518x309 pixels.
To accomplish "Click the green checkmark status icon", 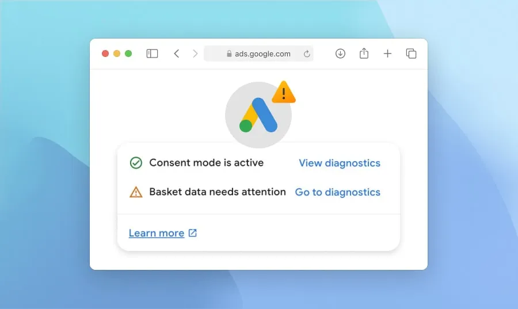I will pyautogui.click(x=136, y=163).
